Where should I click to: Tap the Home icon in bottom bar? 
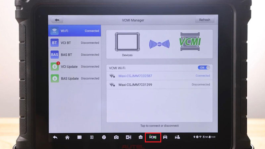(67, 137)
